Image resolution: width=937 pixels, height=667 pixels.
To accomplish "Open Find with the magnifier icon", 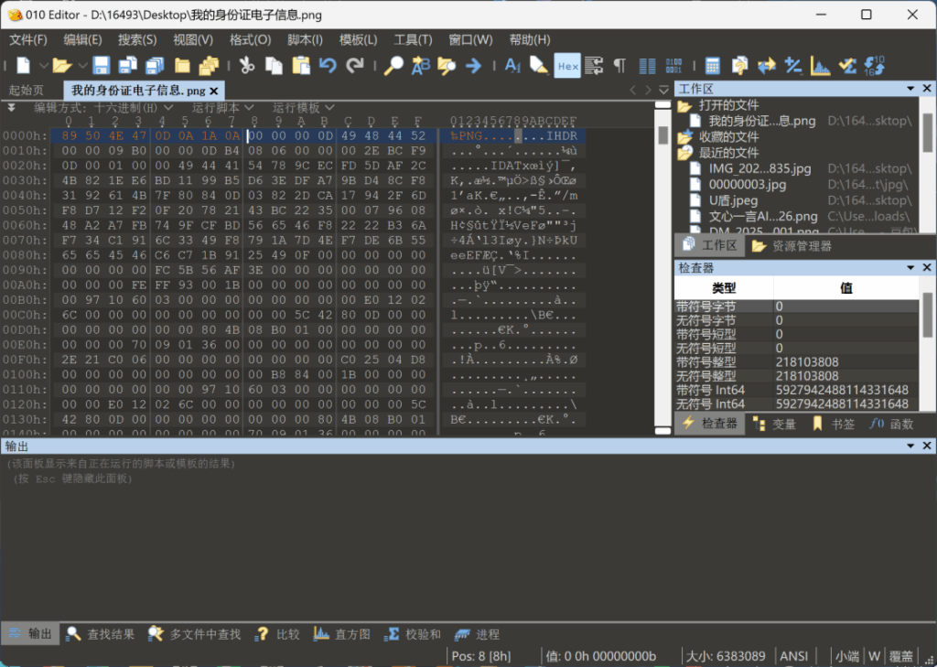I will click(393, 66).
